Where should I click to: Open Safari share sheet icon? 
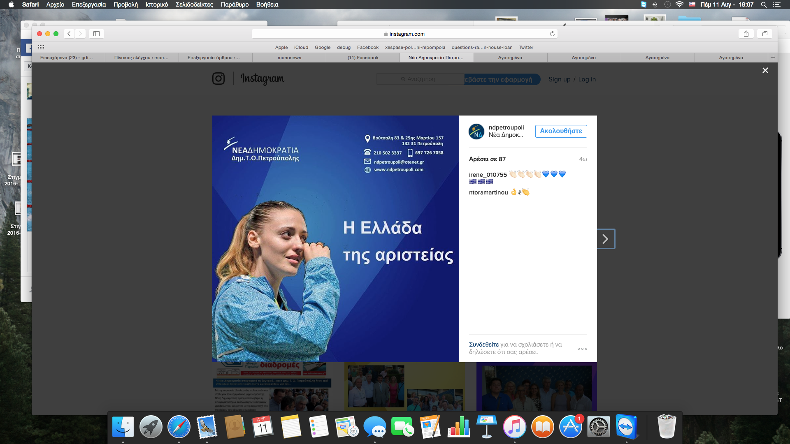(x=746, y=34)
